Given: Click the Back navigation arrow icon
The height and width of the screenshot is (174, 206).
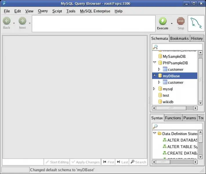Looking at the screenshot, I should 7,21.
